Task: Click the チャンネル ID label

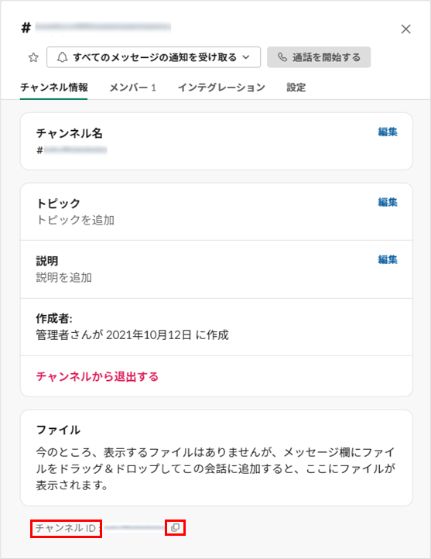Action: [66, 528]
